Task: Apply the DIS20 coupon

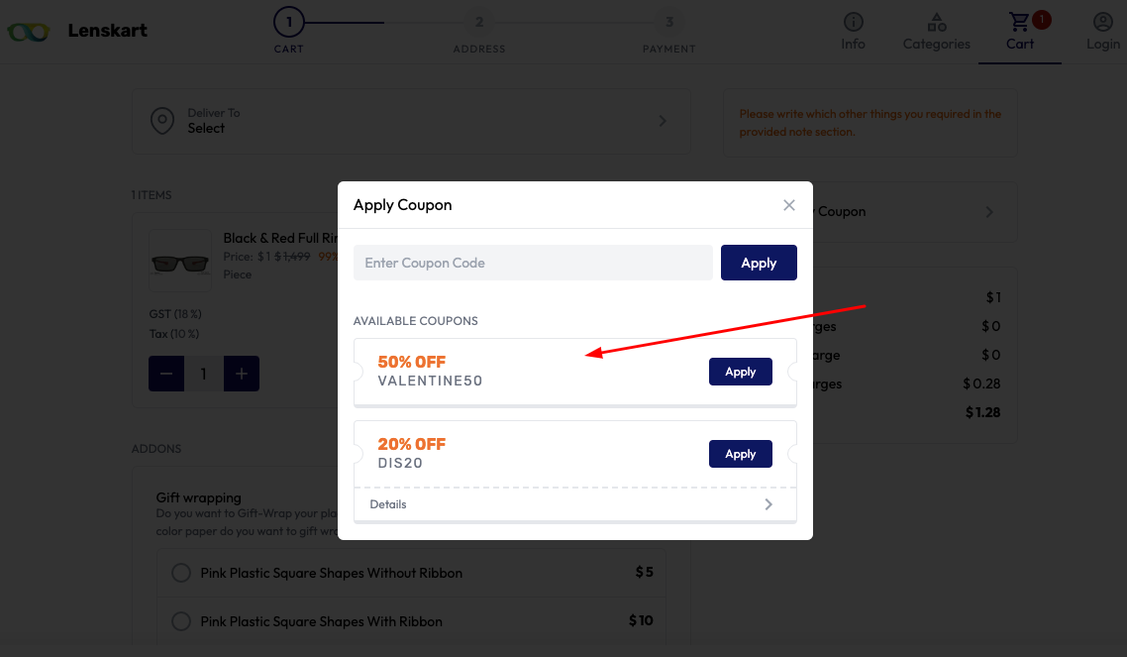Action: coord(741,454)
